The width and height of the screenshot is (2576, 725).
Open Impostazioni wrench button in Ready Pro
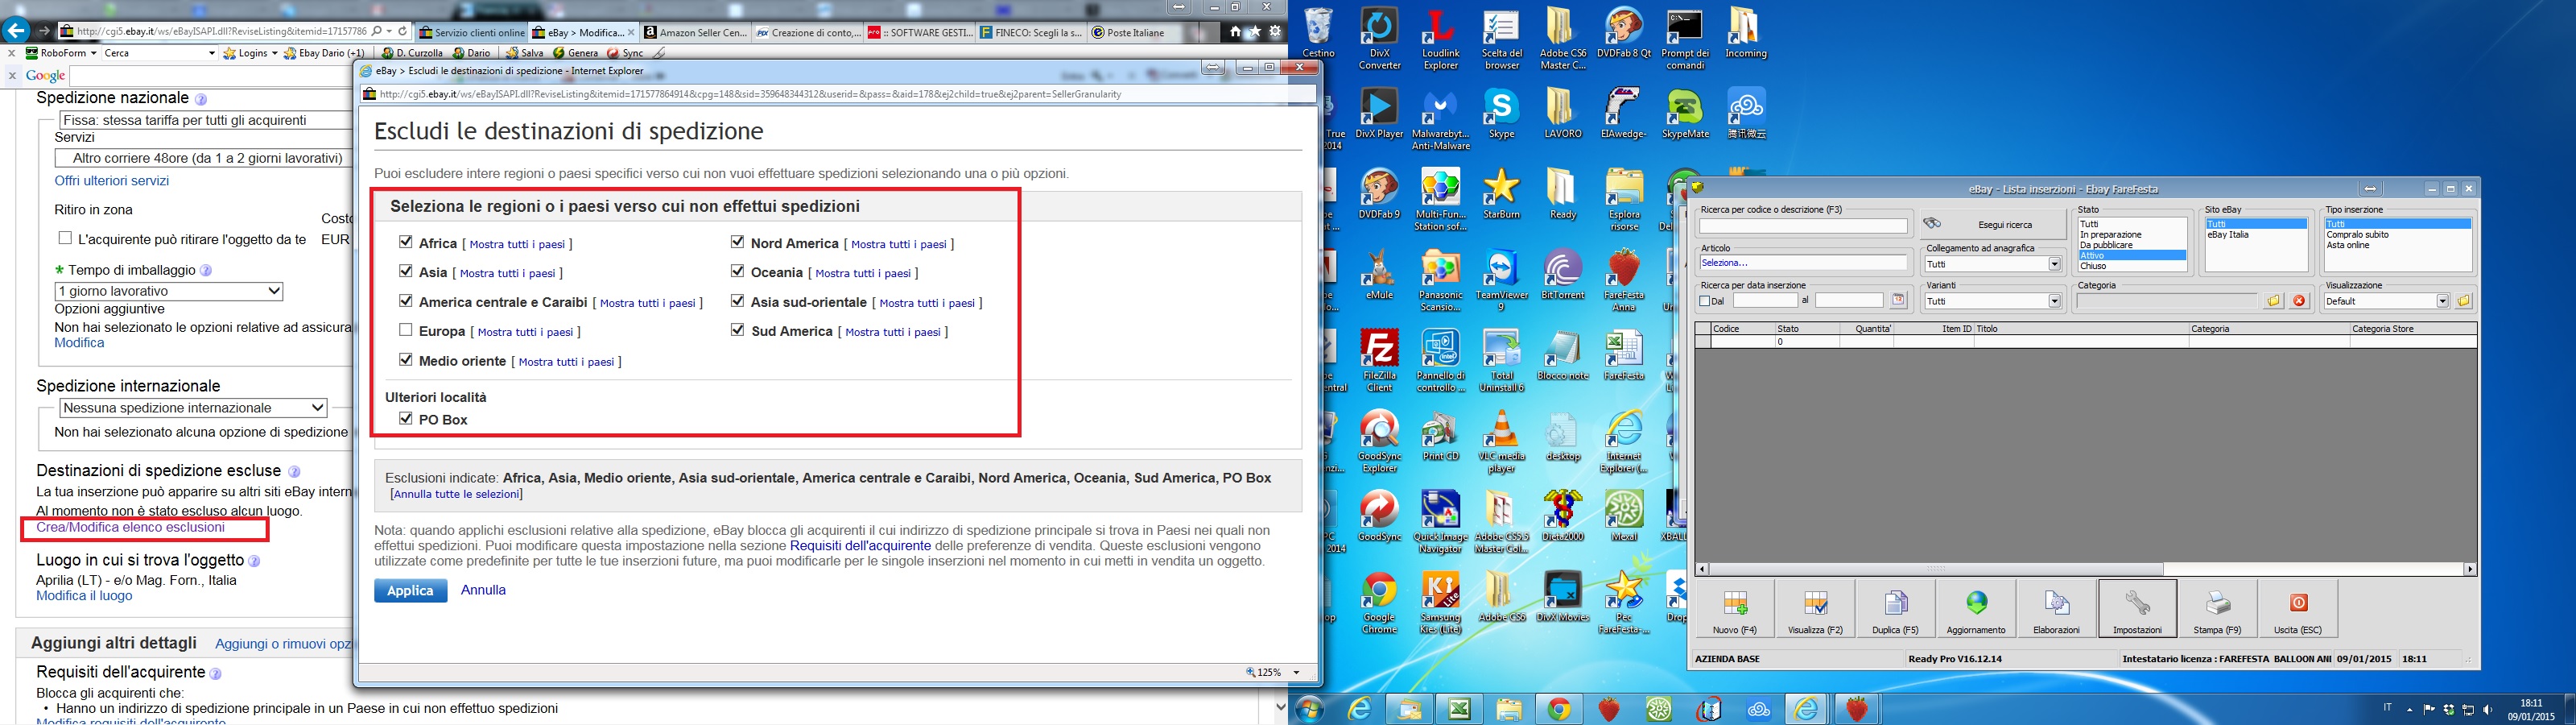pos(2137,608)
